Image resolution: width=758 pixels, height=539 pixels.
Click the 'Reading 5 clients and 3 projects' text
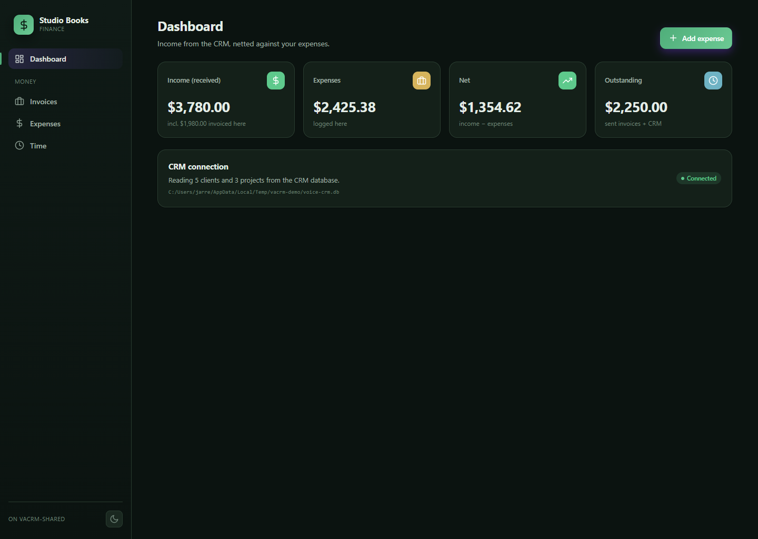[x=254, y=181]
